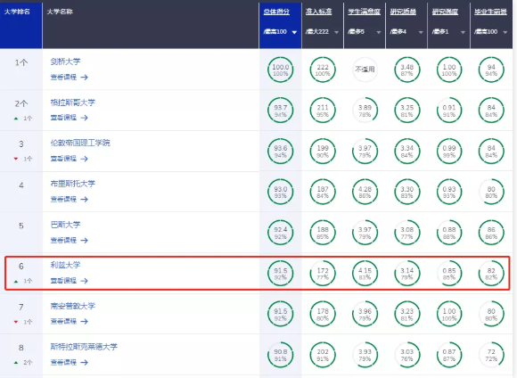Click 查看课程 under 利兹大学
This screenshot has height=378, width=517.
(x=63, y=281)
